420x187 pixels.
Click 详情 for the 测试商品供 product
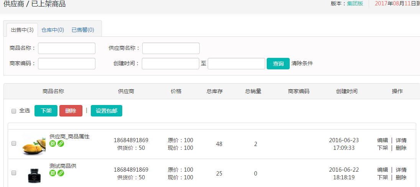pos(401,170)
